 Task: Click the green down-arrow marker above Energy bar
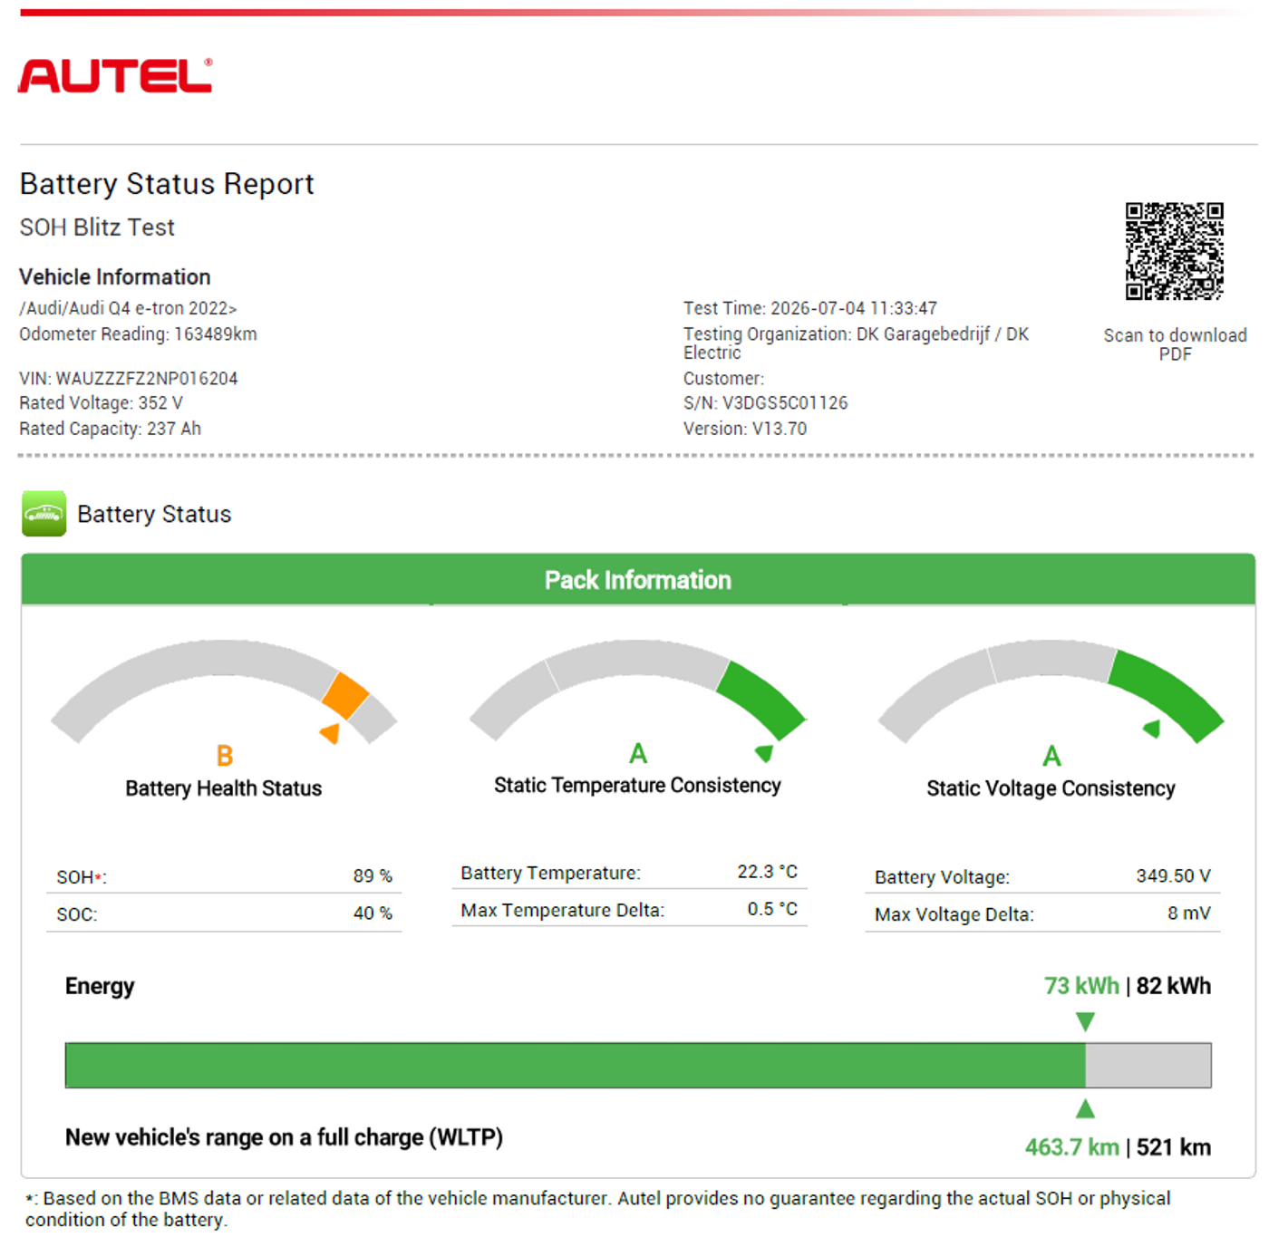[x=1085, y=1022]
